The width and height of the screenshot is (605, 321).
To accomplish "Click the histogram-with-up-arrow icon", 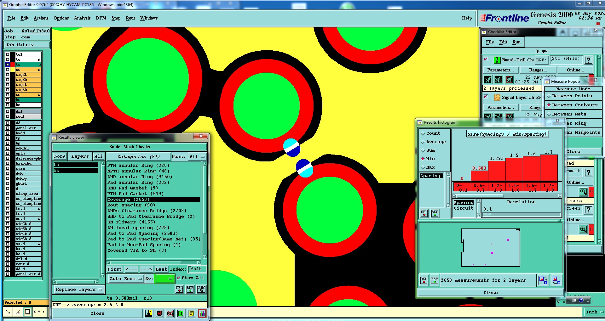I will coord(556,280).
